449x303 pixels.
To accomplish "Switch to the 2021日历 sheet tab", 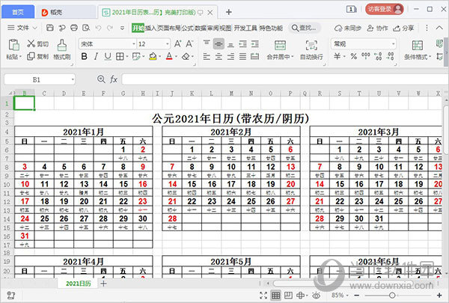I will 78,284.
